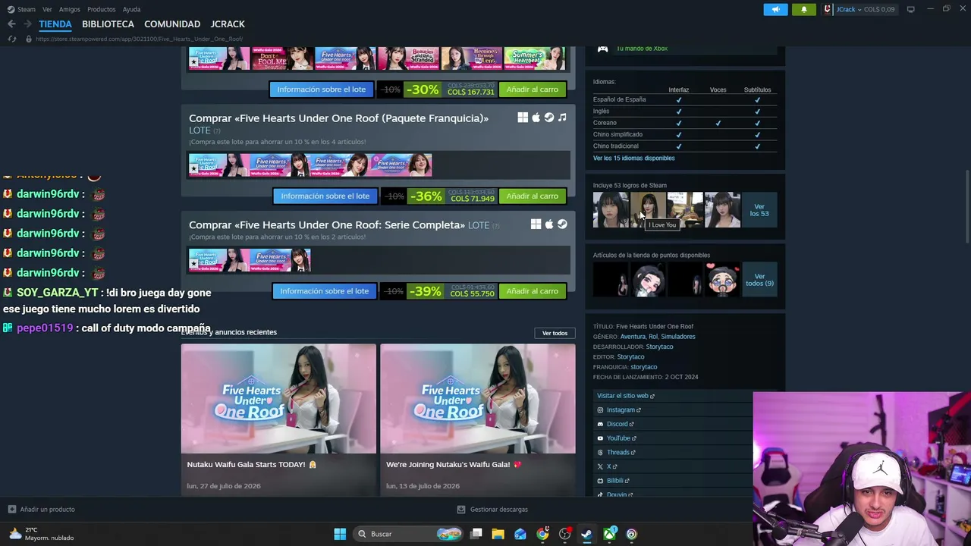This screenshot has height=546, width=971.
Task: Launch File Explorer from the taskbar
Action: (498, 534)
